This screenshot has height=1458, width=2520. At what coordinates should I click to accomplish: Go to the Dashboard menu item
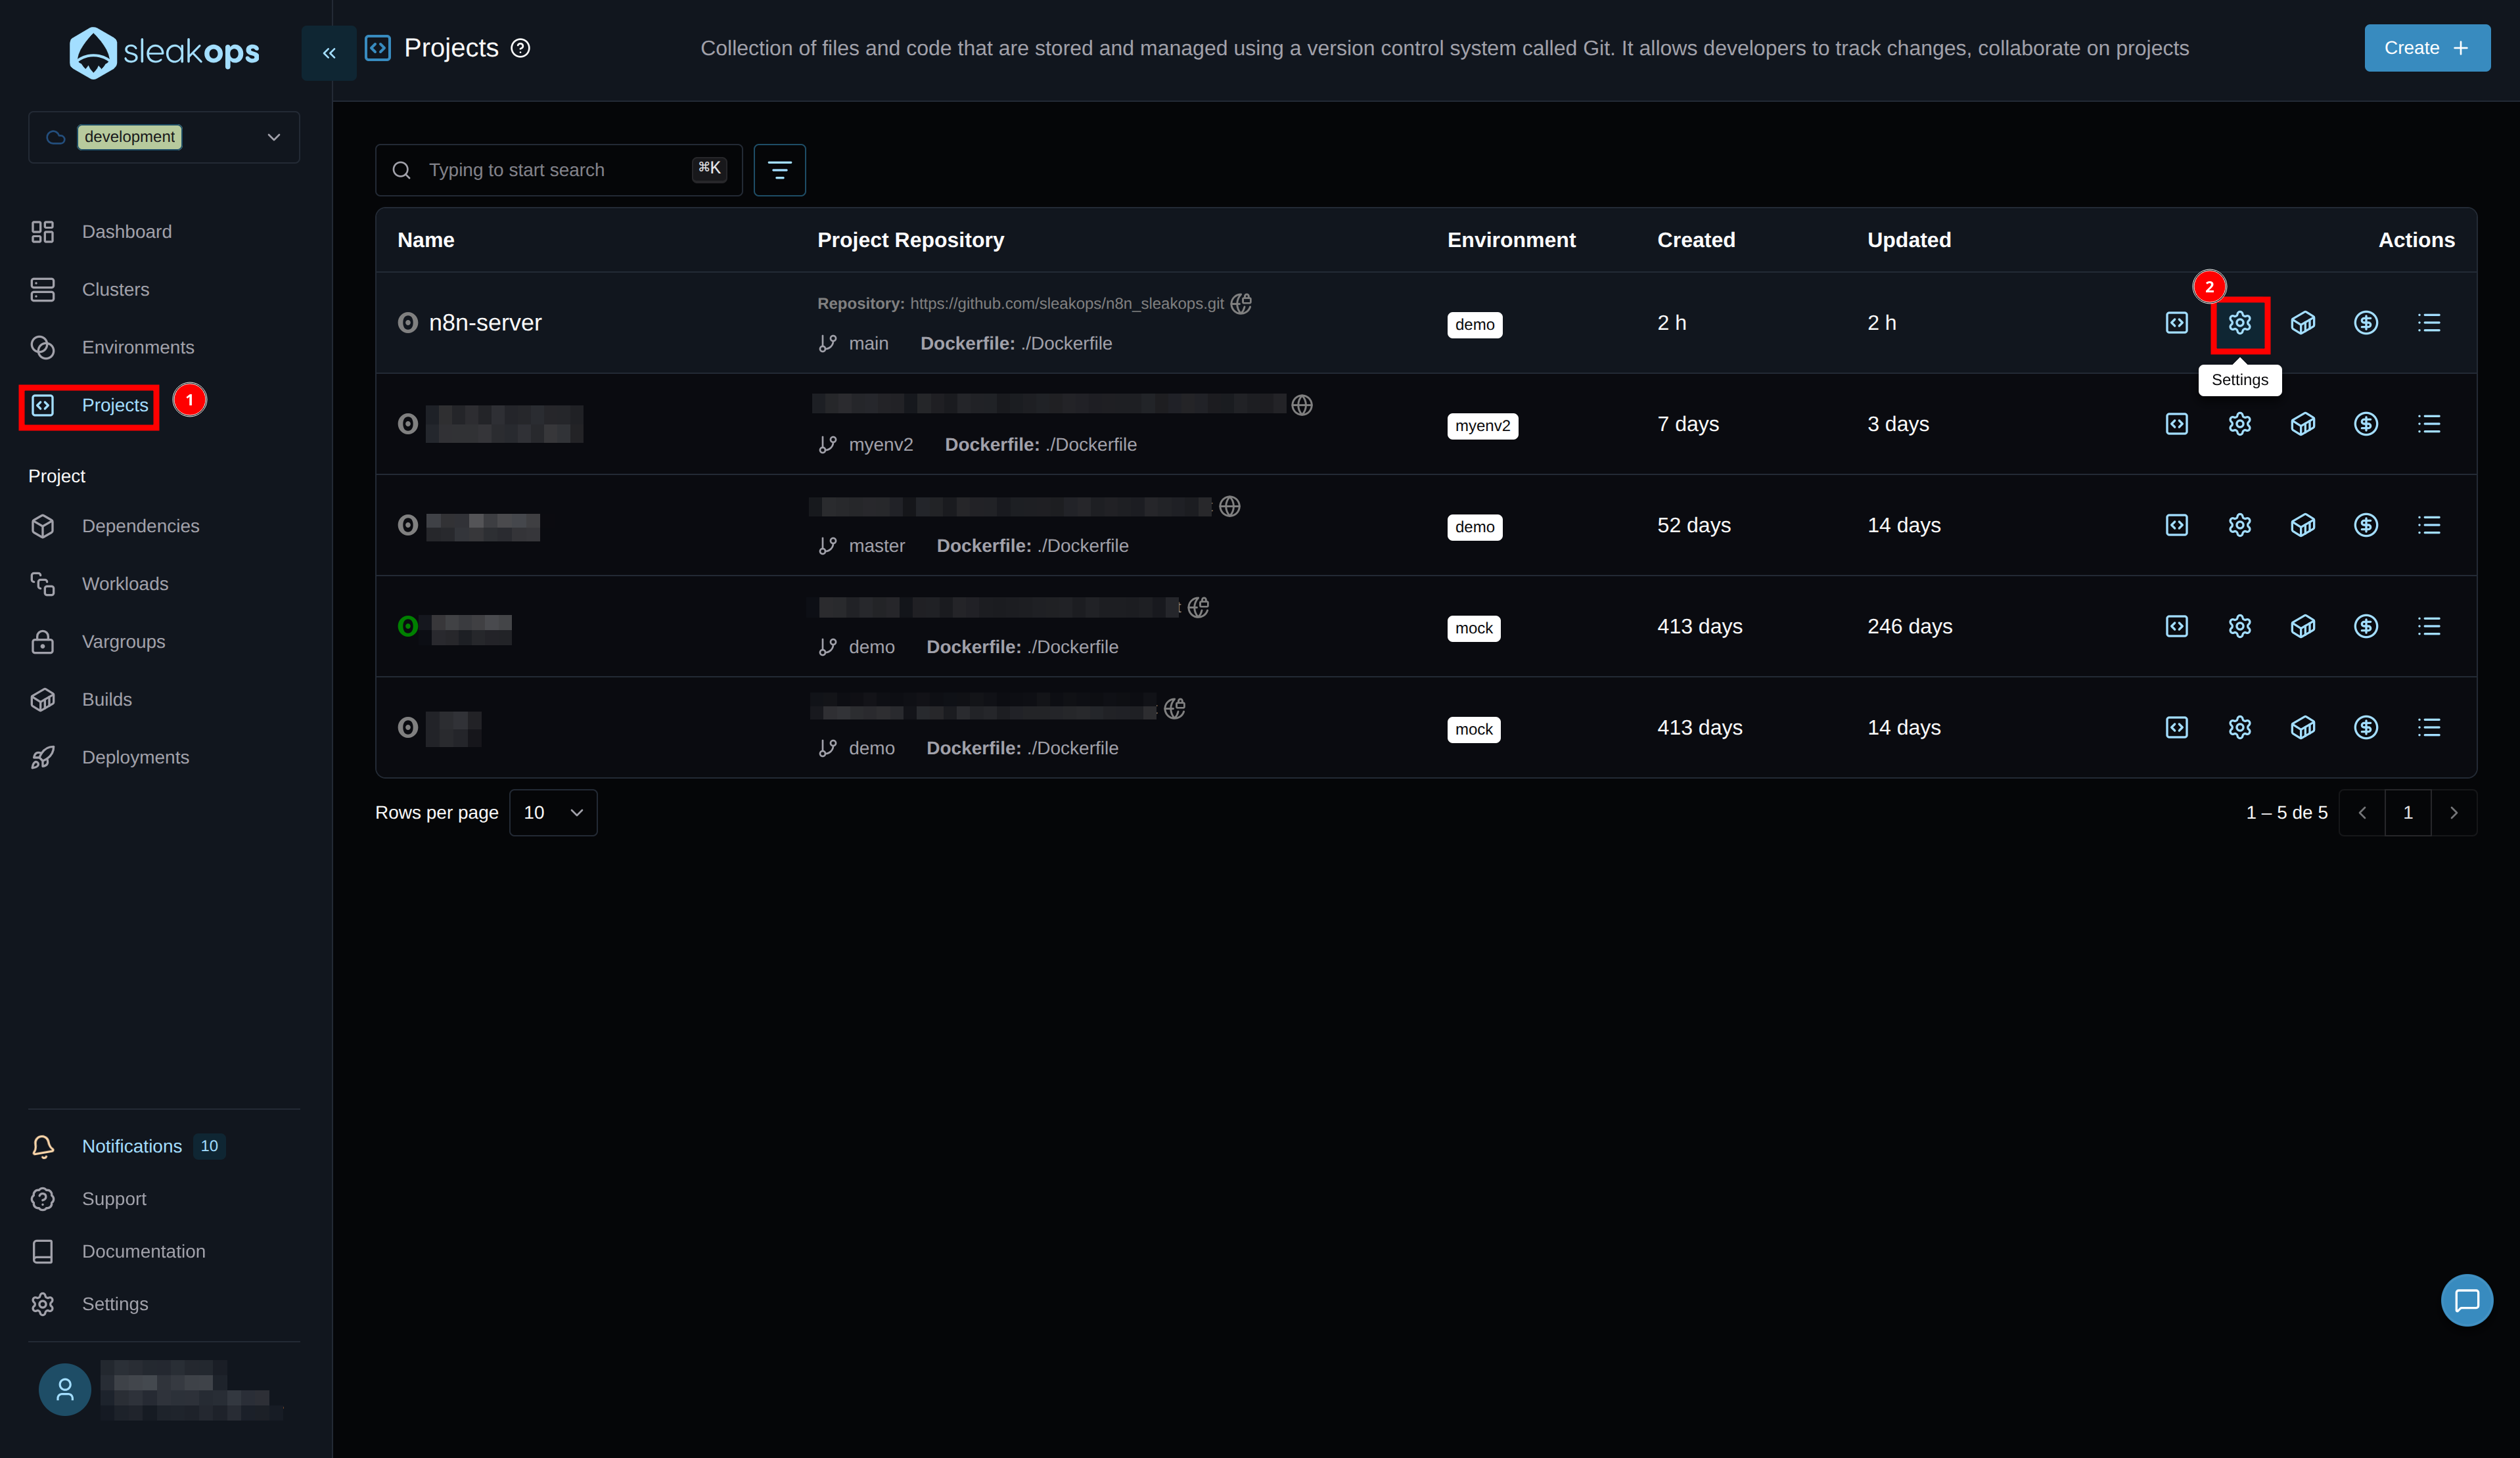(x=126, y=231)
